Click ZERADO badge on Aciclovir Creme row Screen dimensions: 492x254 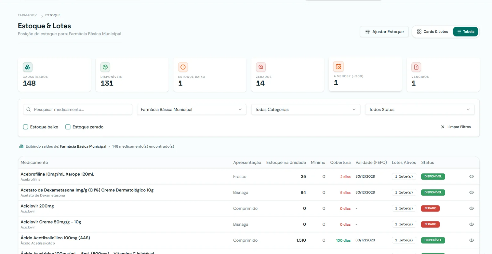[x=430, y=224]
